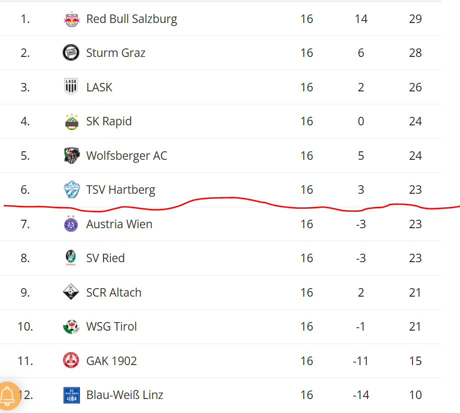
Task: Click the SV Ried club logo
Action: click(x=71, y=258)
